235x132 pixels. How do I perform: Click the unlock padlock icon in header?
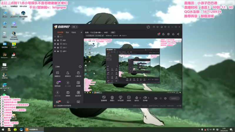(x=163, y=34)
